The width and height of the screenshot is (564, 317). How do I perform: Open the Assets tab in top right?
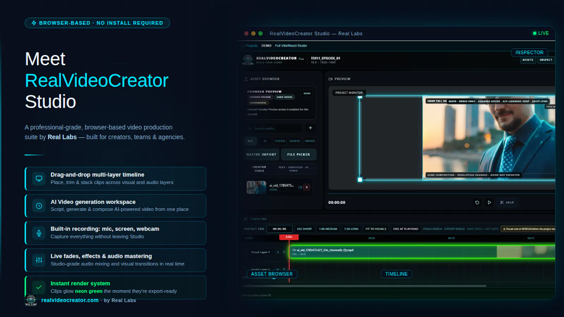click(528, 60)
